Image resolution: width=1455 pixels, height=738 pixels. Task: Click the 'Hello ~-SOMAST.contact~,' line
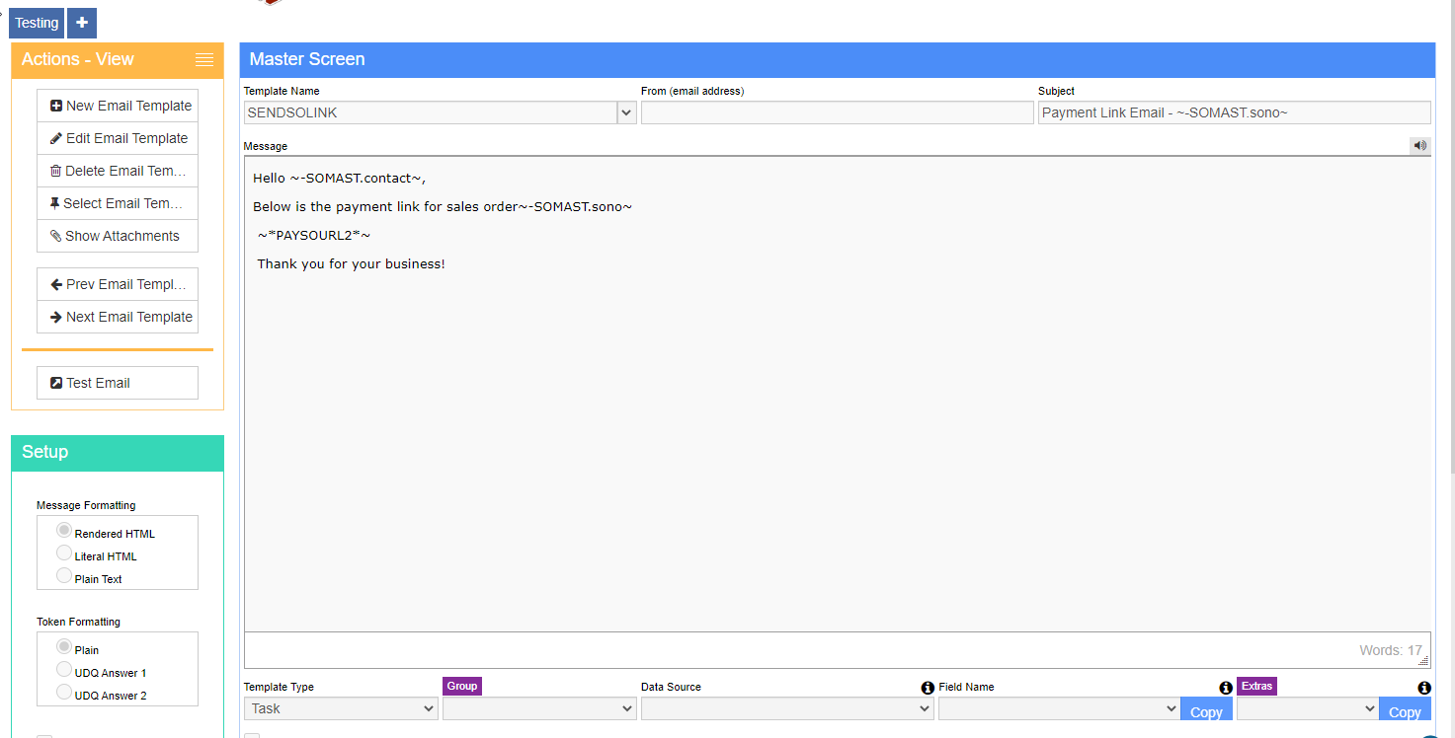point(340,179)
